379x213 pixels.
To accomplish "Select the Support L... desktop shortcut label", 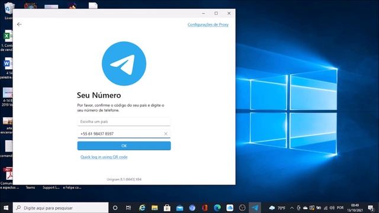I will click(x=51, y=188).
